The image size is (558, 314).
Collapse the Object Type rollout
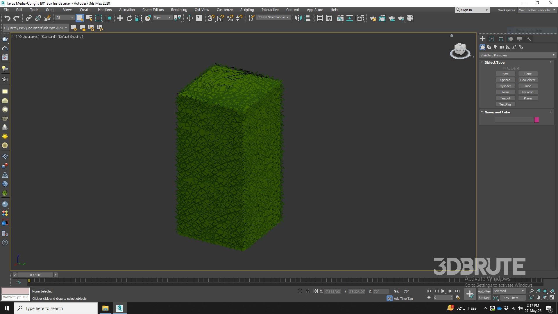click(x=494, y=63)
